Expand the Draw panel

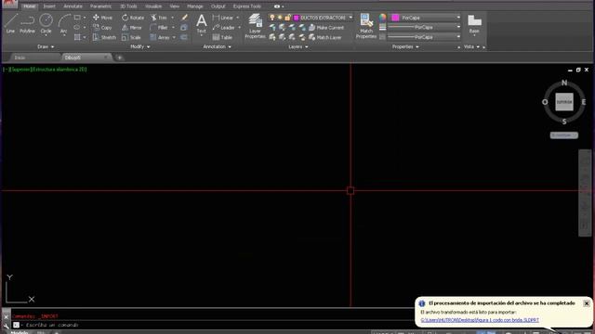click(x=46, y=46)
